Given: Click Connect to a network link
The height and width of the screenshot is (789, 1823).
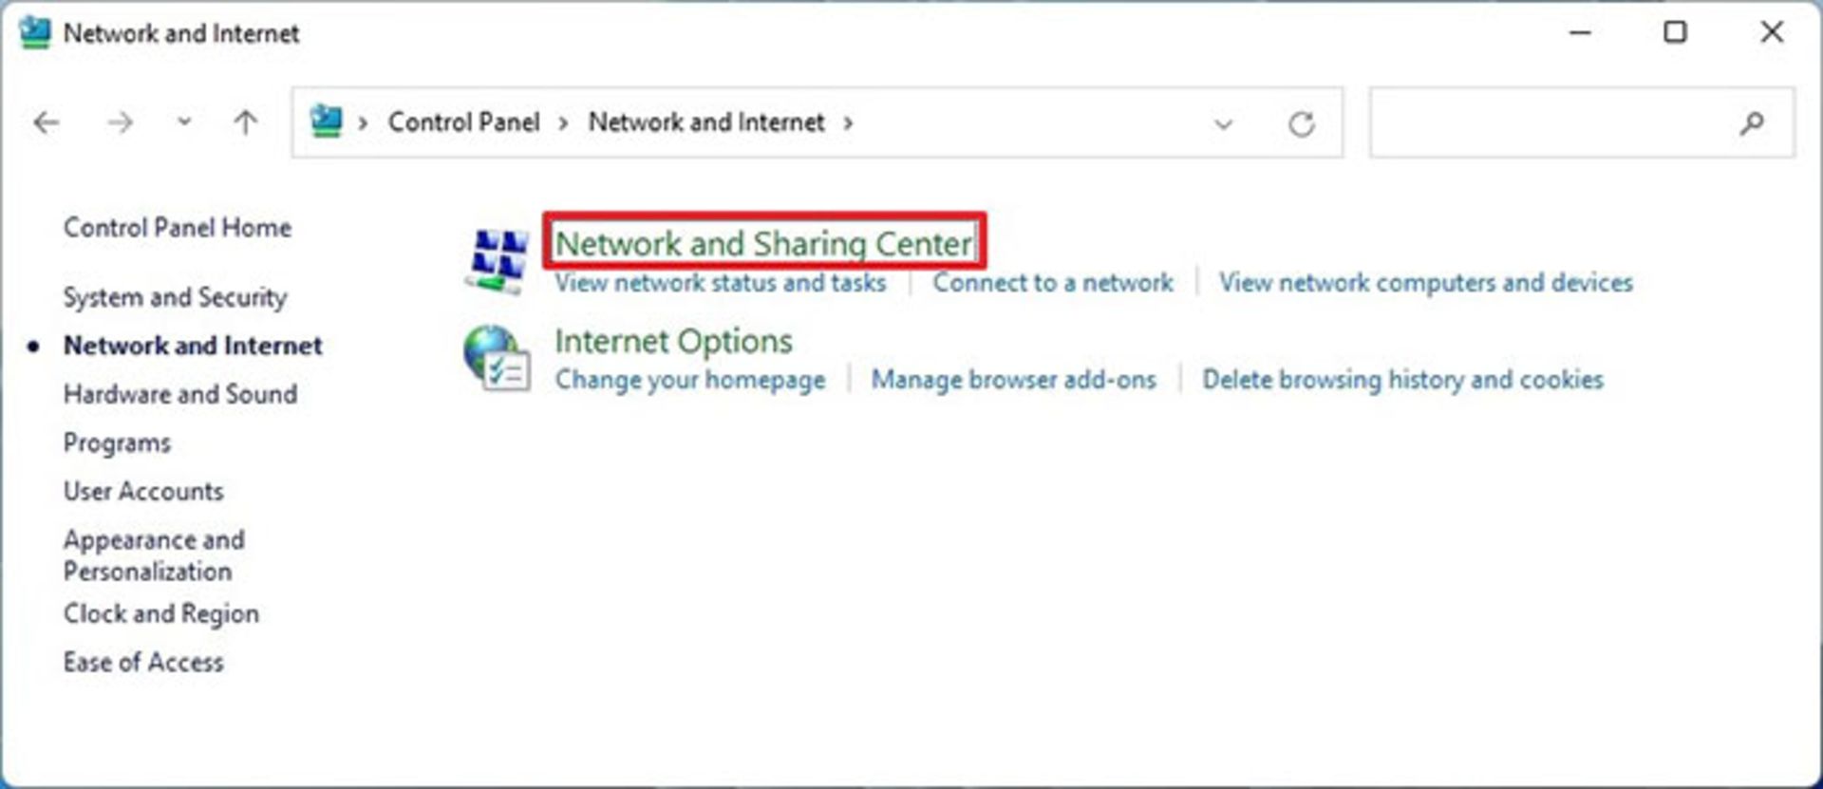Looking at the screenshot, I should (1052, 283).
